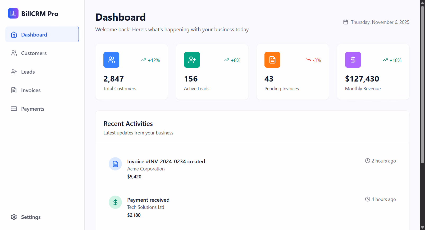The width and height of the screenshot is (425, 230).
Task: Click the calendar icon beside the date
Action: click(x=346, y=22)
